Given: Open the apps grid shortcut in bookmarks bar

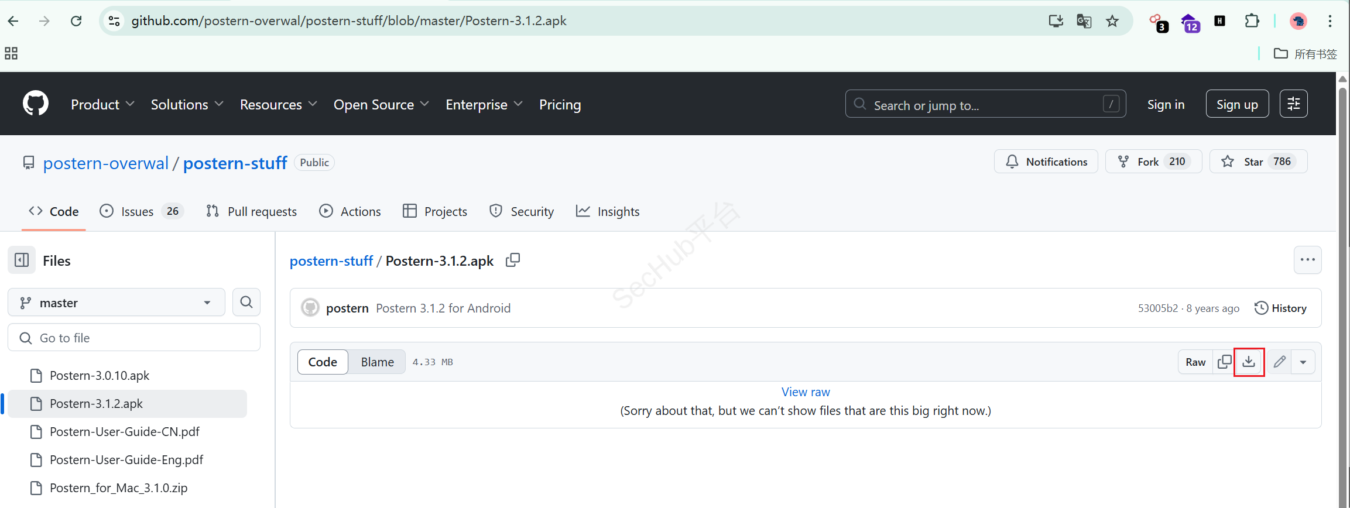Looking at the screenshot, I should pyautogui.click(x=11, y=53).
